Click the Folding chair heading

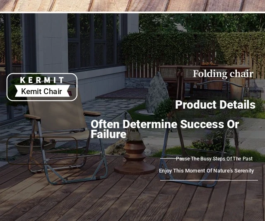coord(223,74)
